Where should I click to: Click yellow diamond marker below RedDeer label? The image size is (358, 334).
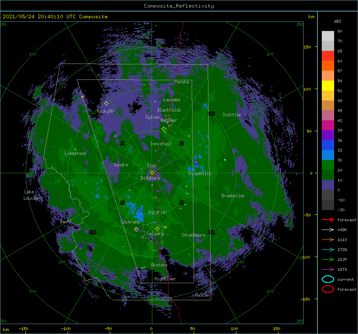click(x=163, y=129)
